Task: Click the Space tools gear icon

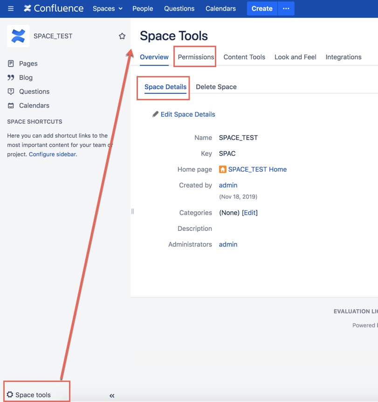Action: 10,395
